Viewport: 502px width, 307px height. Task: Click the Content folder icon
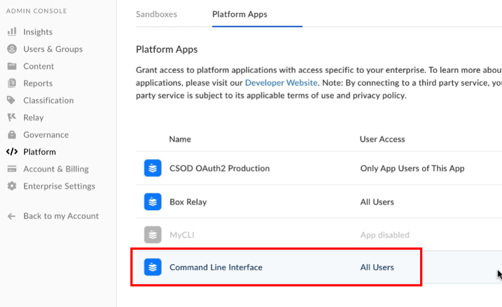tap(12, 66)
